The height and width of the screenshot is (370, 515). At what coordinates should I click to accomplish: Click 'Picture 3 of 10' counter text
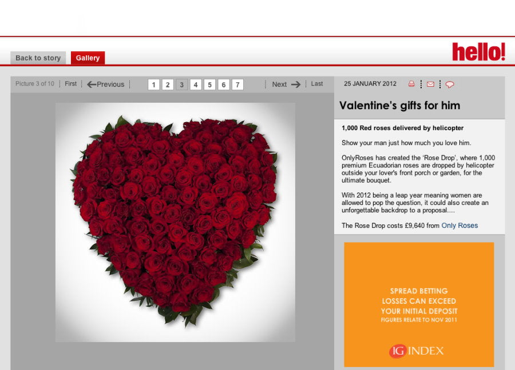[35, 83]
